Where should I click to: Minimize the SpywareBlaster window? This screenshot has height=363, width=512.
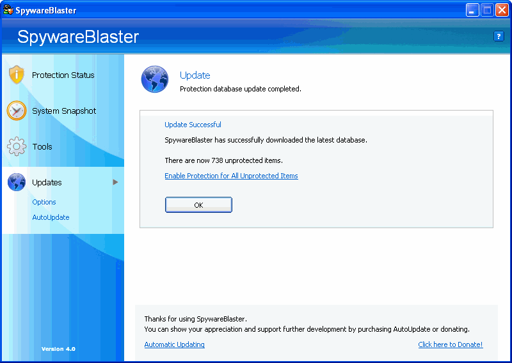[x=472, y=10]
